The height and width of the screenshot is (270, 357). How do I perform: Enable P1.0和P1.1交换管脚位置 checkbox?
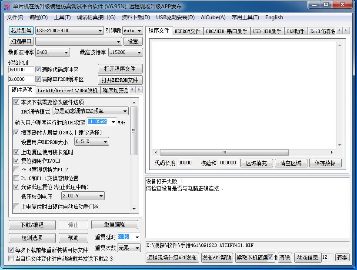click(x=16, y=178)
